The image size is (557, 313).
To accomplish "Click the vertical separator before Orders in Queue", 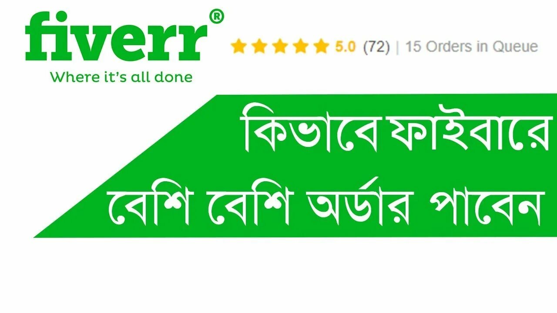I will 398,47.
